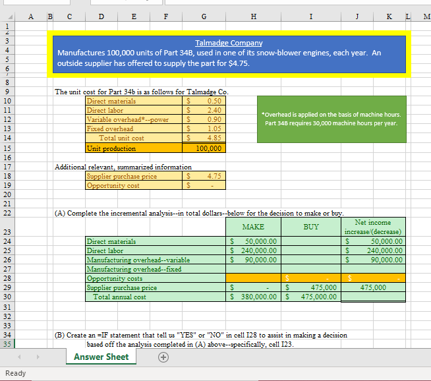Select the row 15 header
Image resolution: width=431 pixels, height=381 pixels.
coord(6,148)
